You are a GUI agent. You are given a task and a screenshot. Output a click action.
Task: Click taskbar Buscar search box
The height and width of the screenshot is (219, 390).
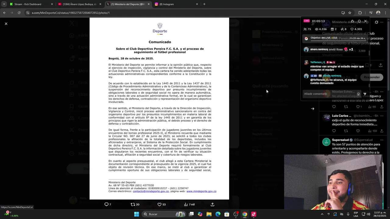coord(164,214)
